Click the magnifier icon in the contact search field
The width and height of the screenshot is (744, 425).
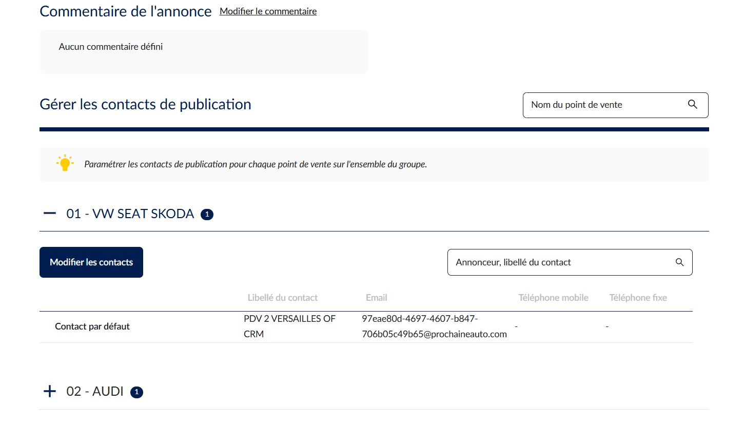click(x=680, y=262)
